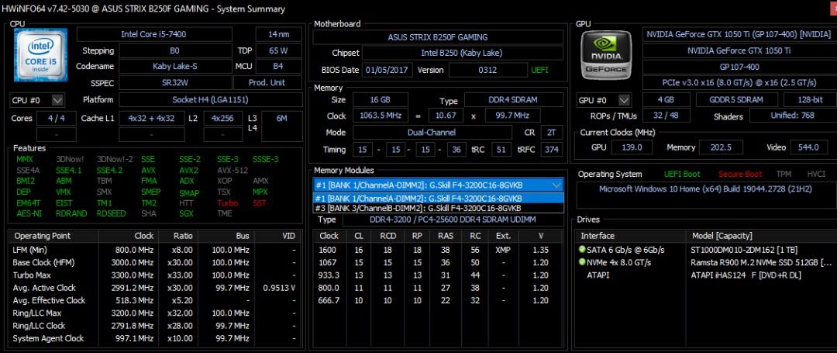Click the L1 cache 4x32 + 4x32 value
The height and width of the screenshot is (353, 837).
[x=152, y=119]
